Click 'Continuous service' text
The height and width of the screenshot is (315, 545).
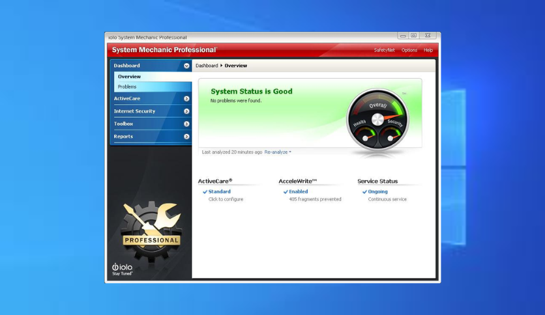click(387, 199)
